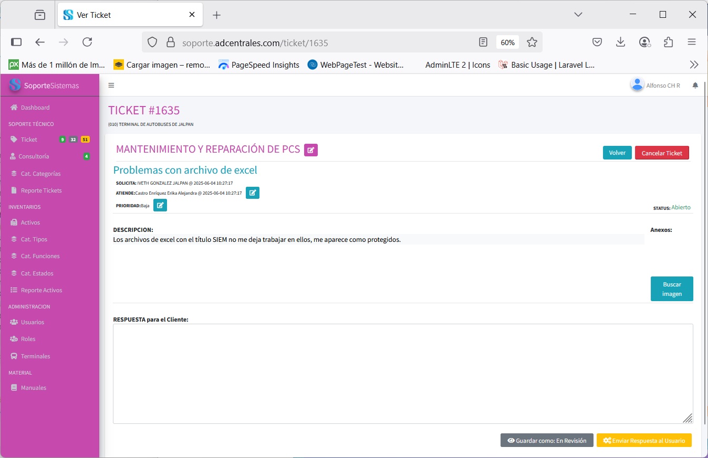Click inside the RESPUESTA para el Cliente textarea
This screenshot has width=708, height=458.
pos(402,373)
